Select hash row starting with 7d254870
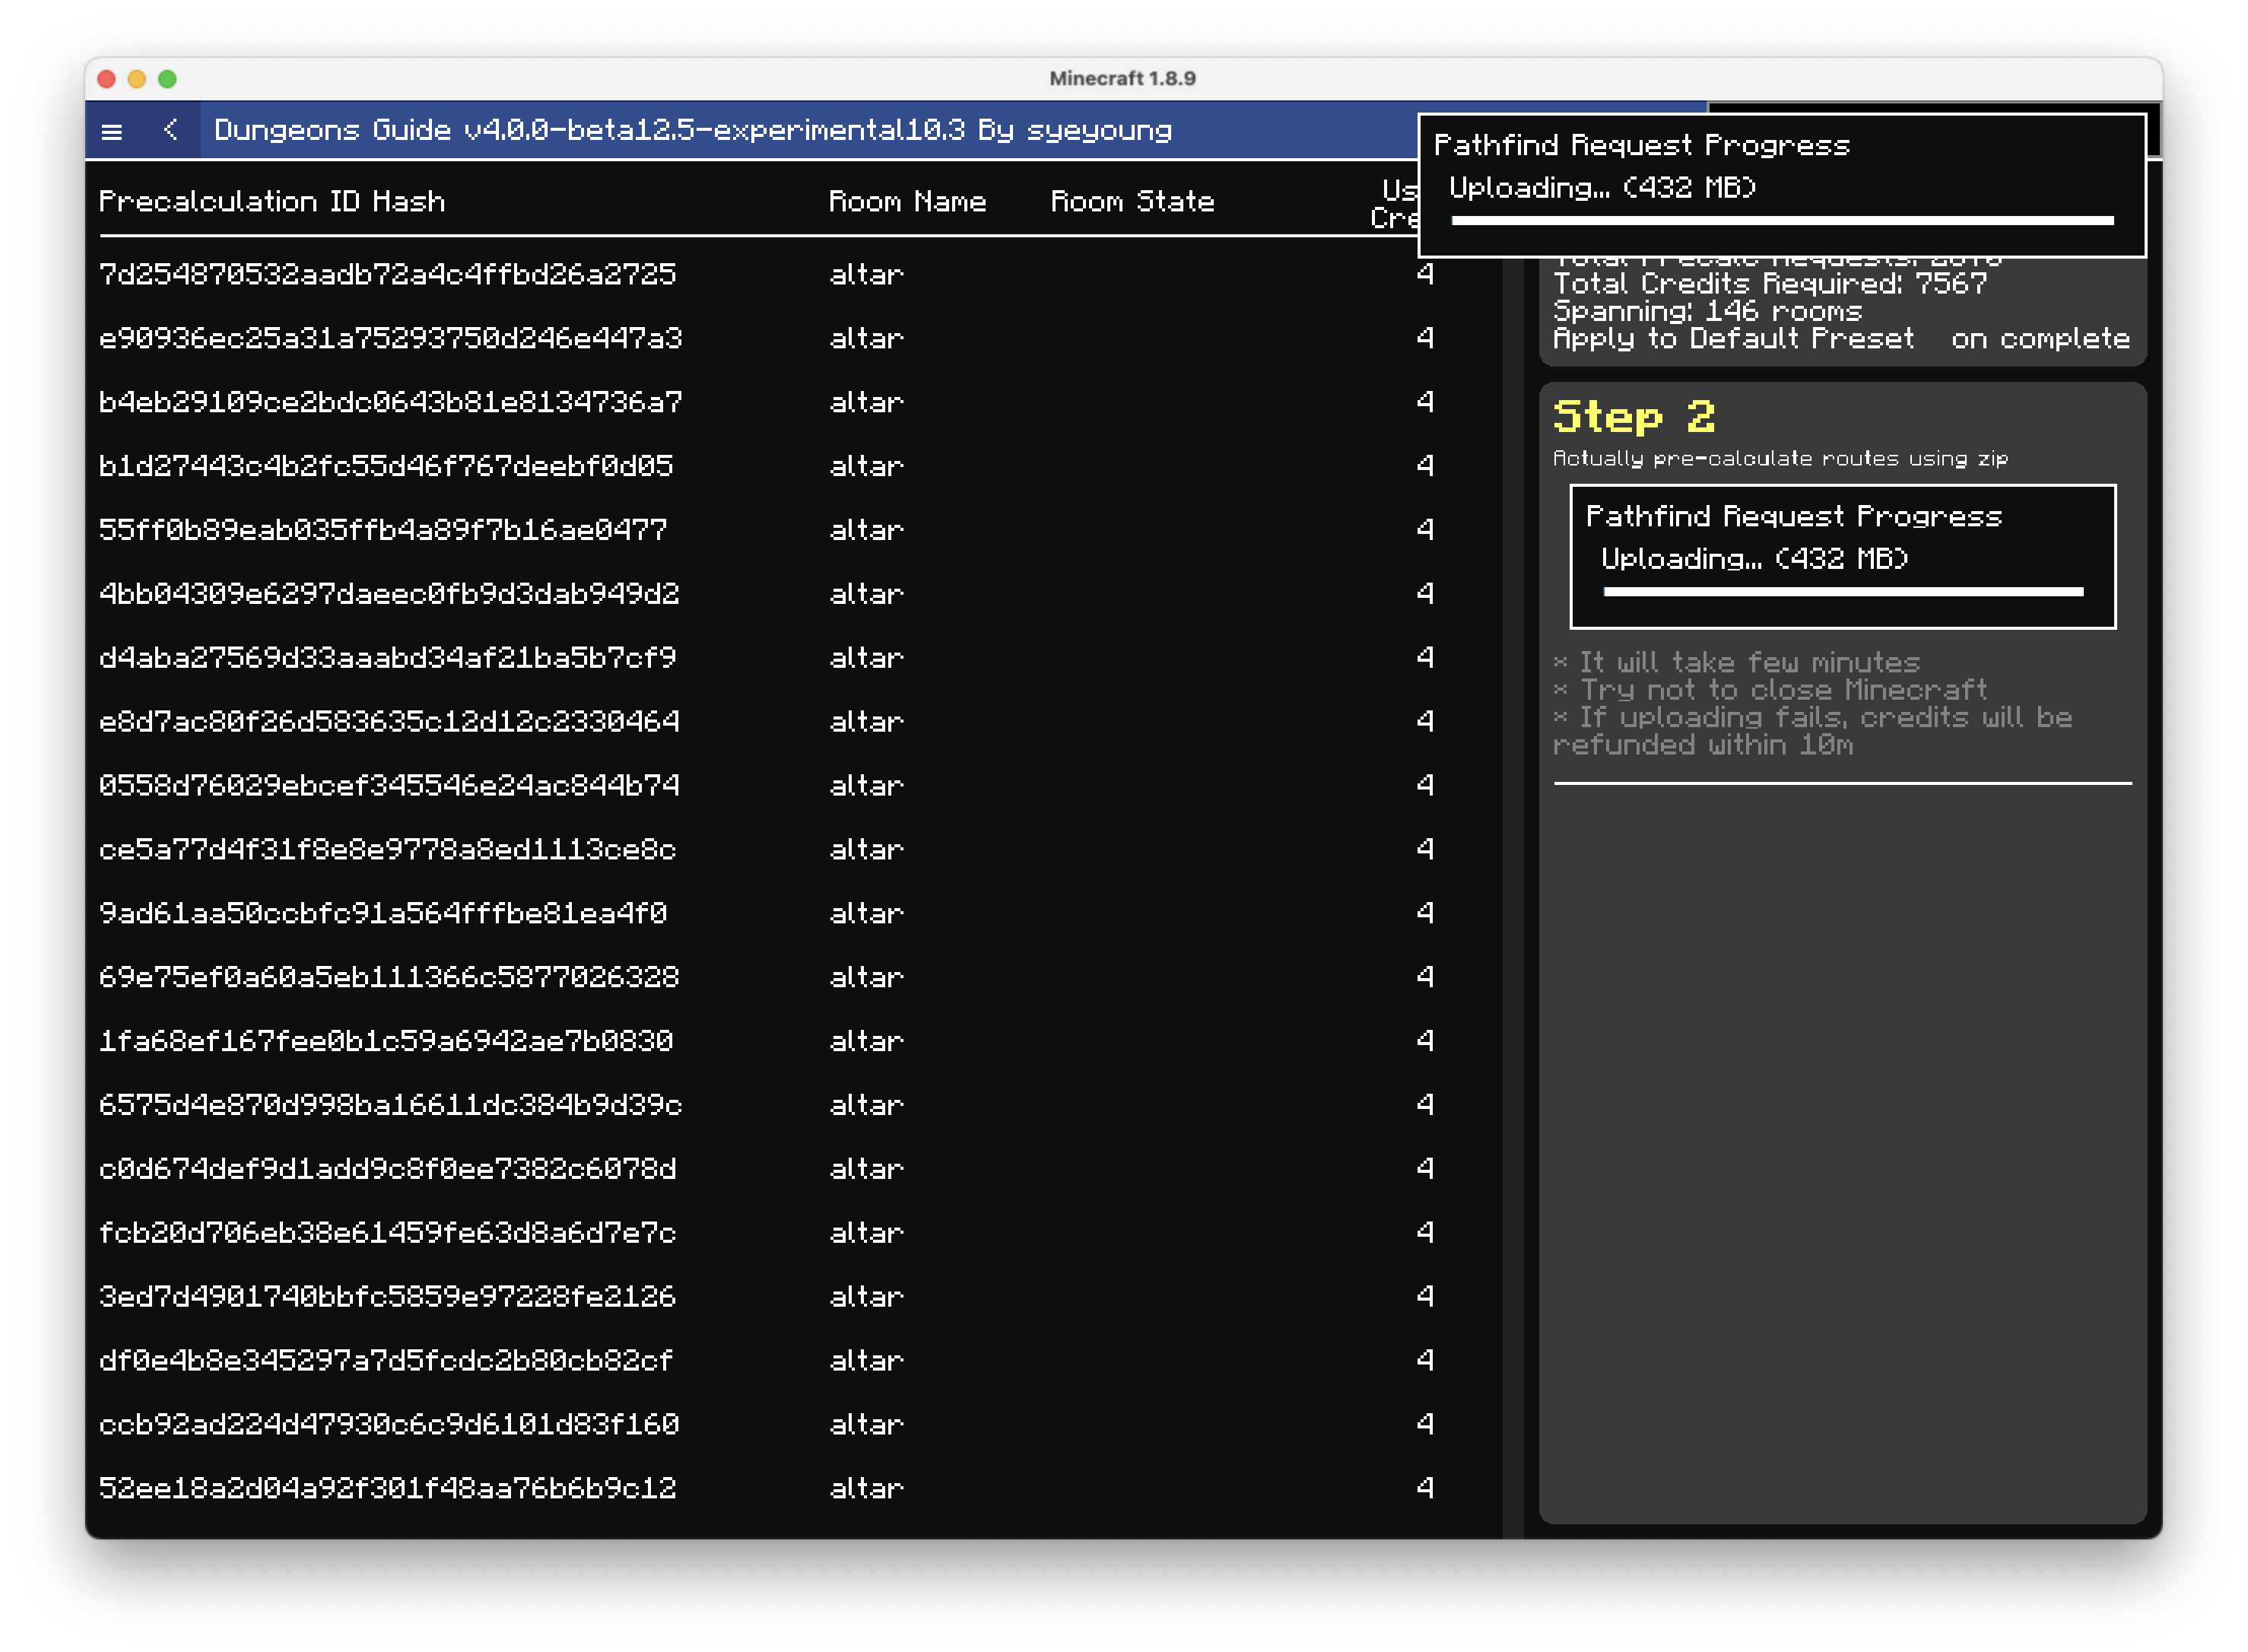The height and width of the screenshot is (1652, 2248). coord(387,274)
